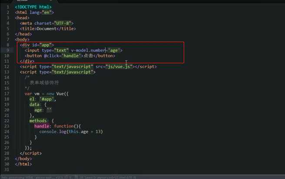The image size is (285, 179).
Task: Click the closing </body> tag
Action: [x=23, y=159]
